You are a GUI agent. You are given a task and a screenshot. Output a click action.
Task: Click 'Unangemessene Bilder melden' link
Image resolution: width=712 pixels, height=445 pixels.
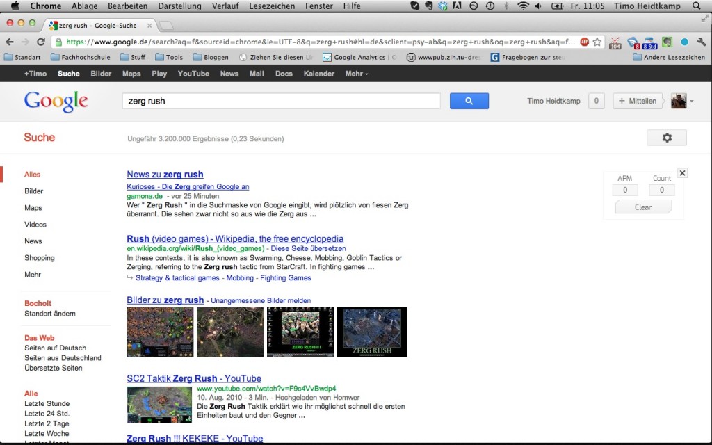tap(261, 300)
